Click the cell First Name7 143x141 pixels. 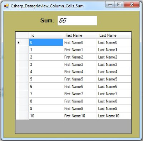(x=80, y=94)
